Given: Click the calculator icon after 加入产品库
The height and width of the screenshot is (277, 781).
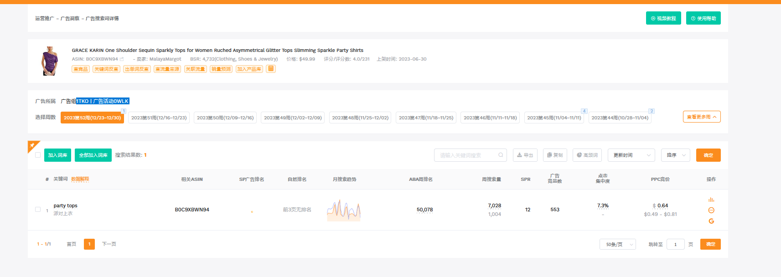Looking at the screenshot, I should [271, 69].
